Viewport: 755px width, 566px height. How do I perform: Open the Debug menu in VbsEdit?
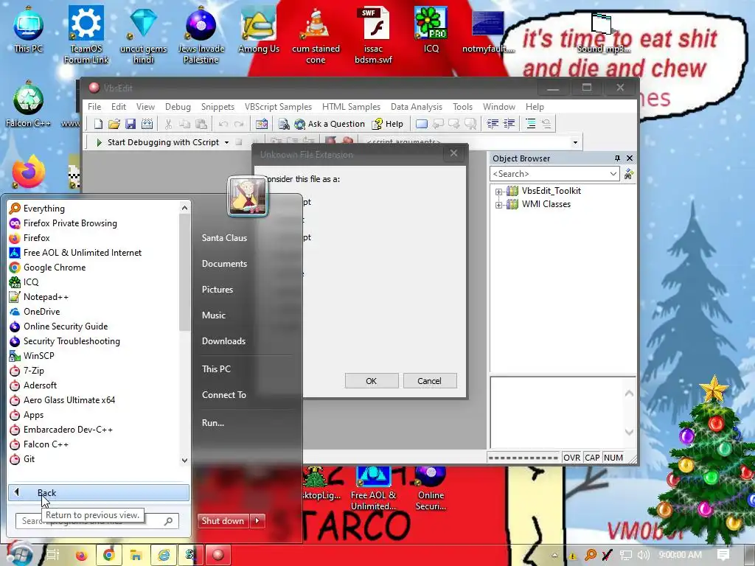tap(178, 107)
